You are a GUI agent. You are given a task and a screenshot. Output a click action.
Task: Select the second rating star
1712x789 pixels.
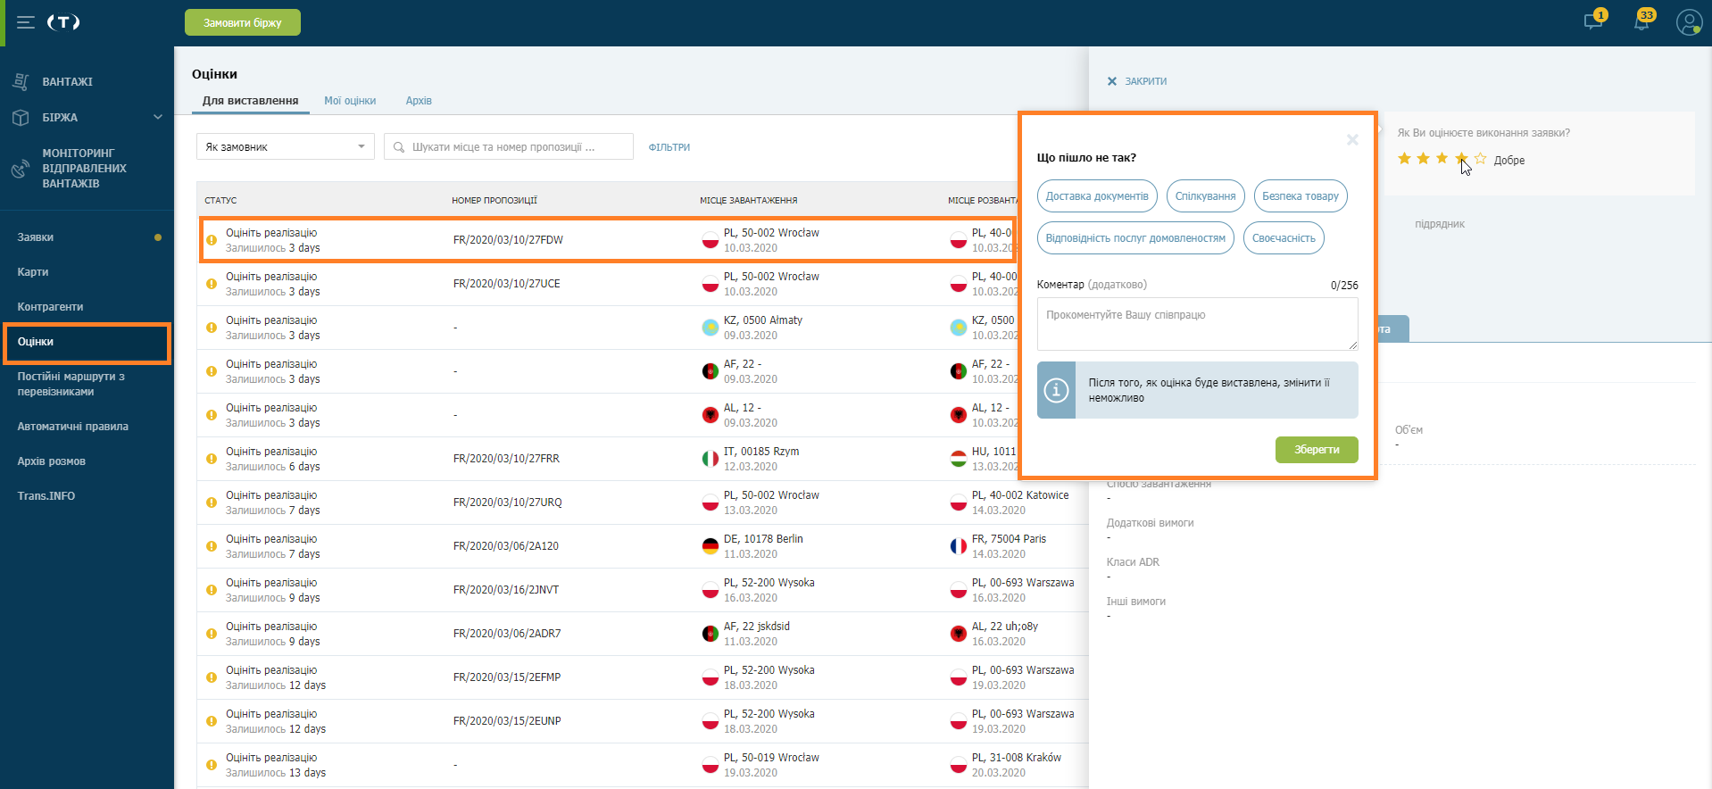[x=1423, y=159]
